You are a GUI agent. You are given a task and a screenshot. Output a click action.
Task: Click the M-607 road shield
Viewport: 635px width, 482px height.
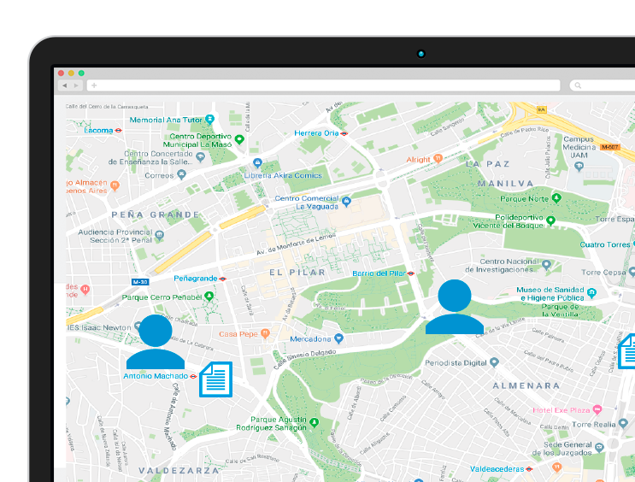[610, 147]
